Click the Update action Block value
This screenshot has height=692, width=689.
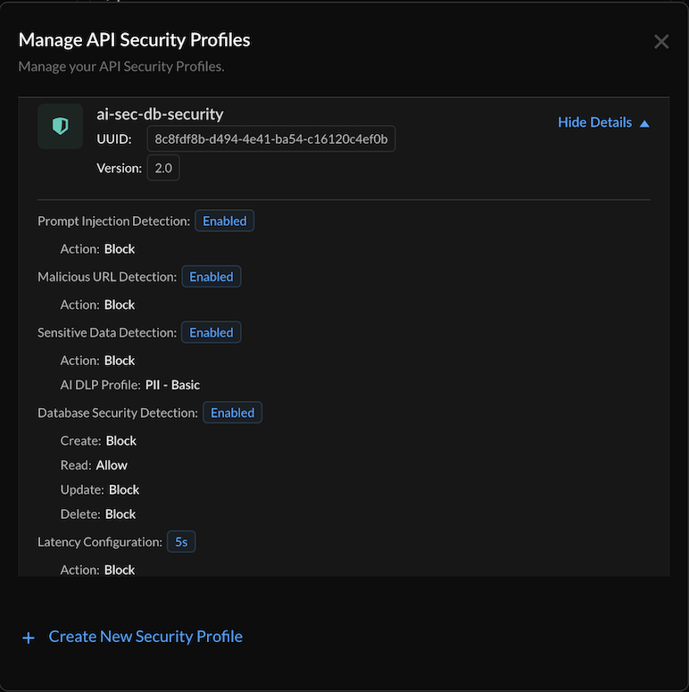coord(124,489)
